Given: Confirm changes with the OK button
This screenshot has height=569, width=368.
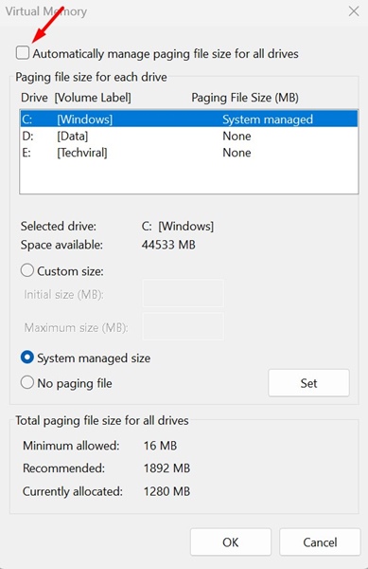Looking at the screenshot, I should (x=231, y=541).
